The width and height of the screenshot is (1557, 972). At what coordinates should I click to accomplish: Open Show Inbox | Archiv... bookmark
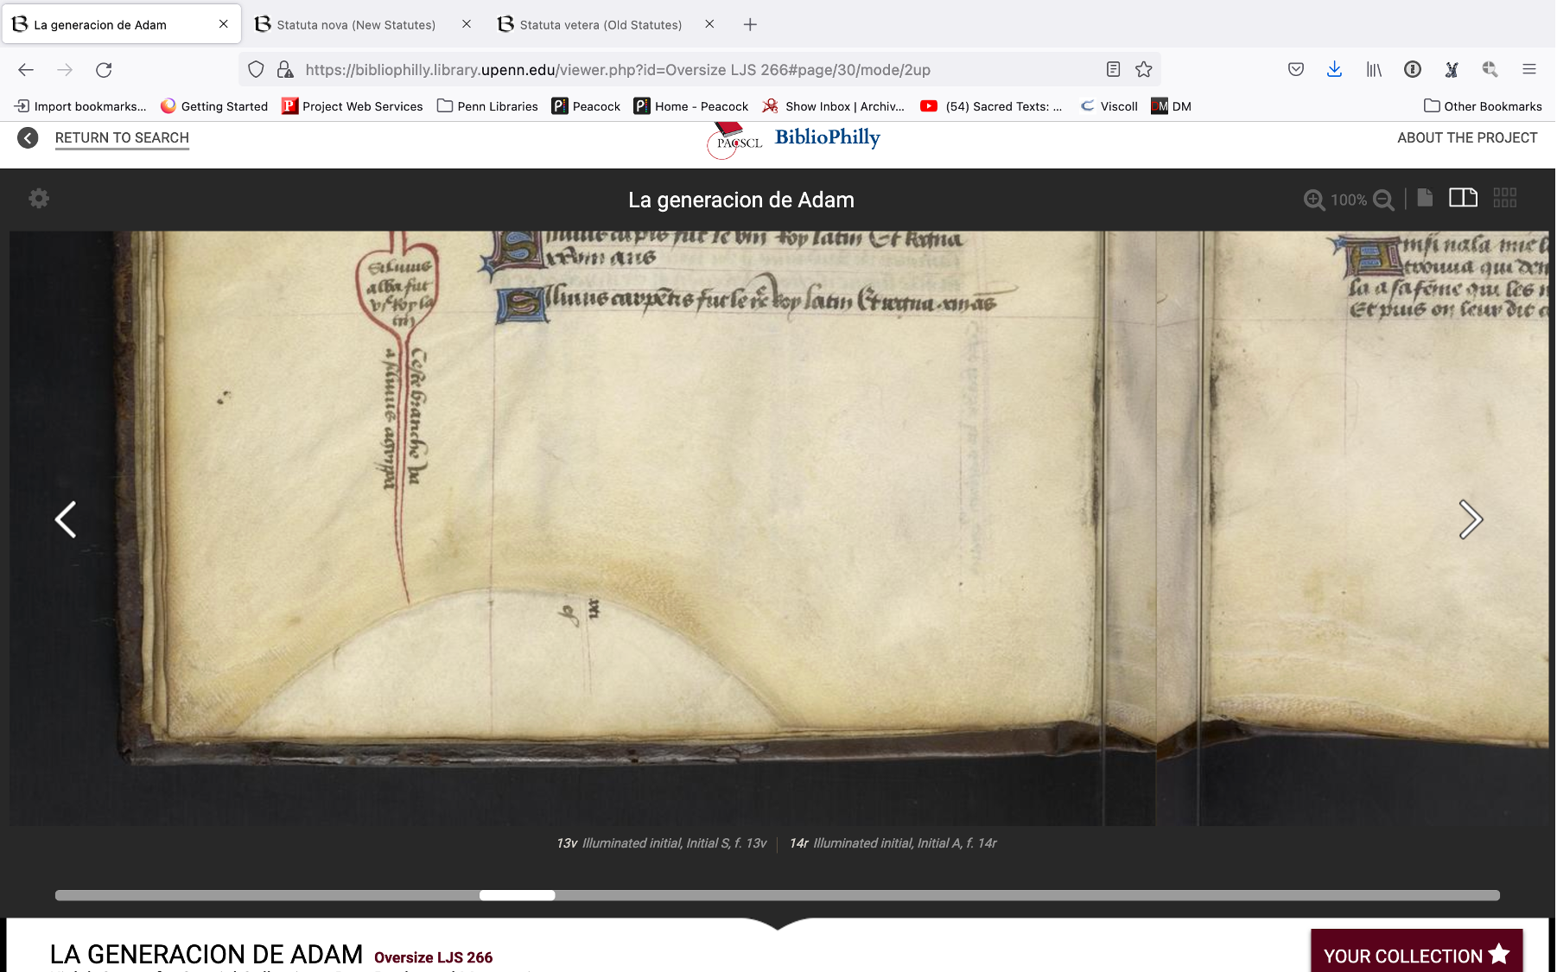834,106
